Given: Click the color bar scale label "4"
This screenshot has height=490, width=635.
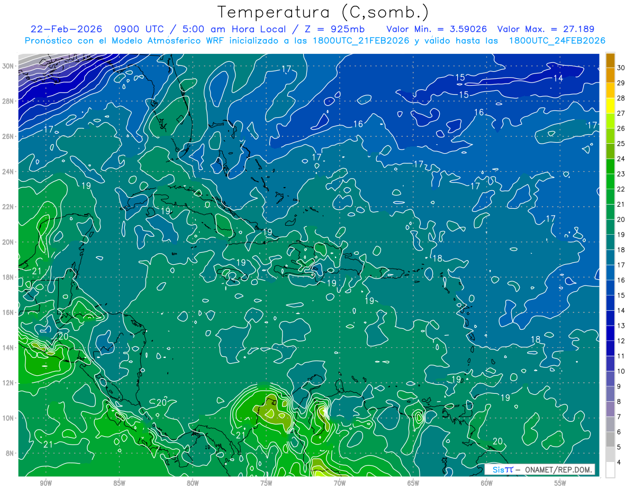Looking at the screenshot, I should (619, 463).
